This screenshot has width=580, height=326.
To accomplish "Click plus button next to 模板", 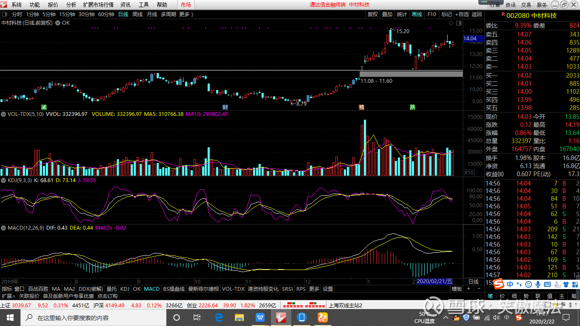I will click(468, 289).
